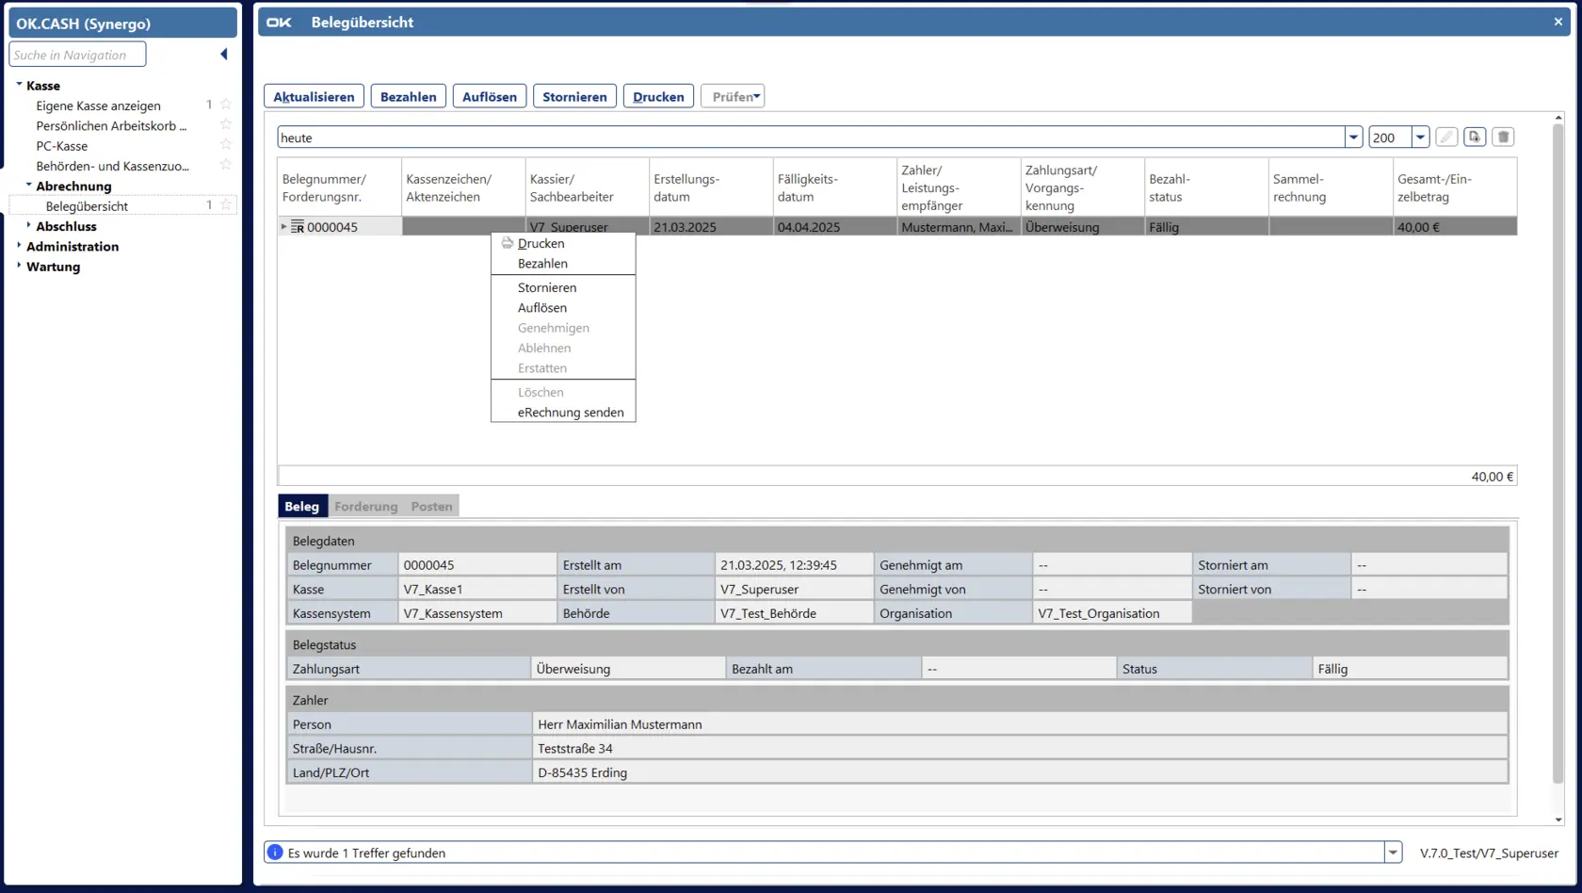Screen dimensions: 1582x893
Task: Click the pencil edit filter icon
Action: [1446, 138]
